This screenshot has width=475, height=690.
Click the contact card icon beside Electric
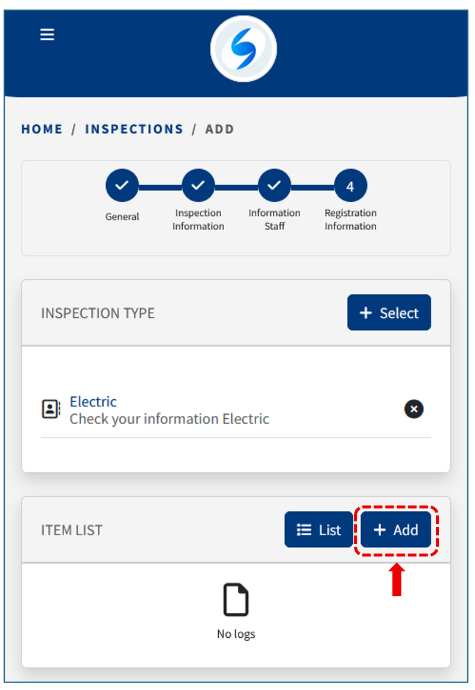tap(51, 409)
